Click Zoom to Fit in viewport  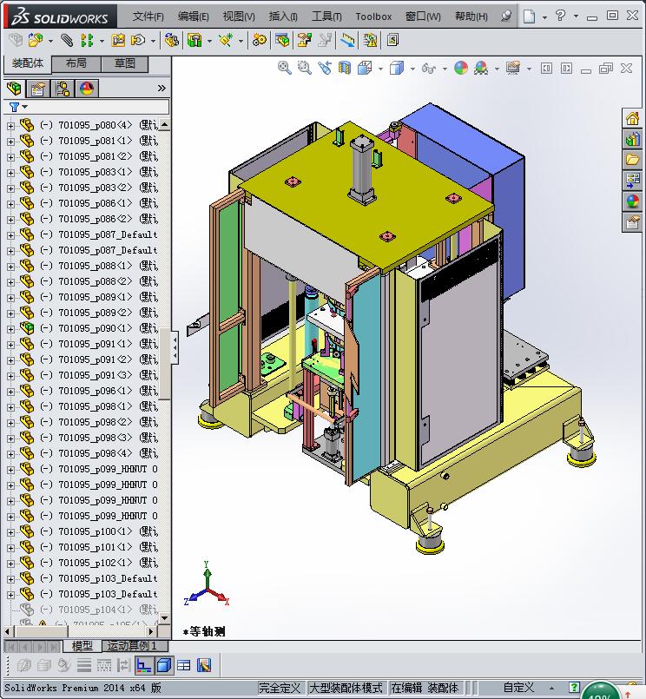(285, 69)
